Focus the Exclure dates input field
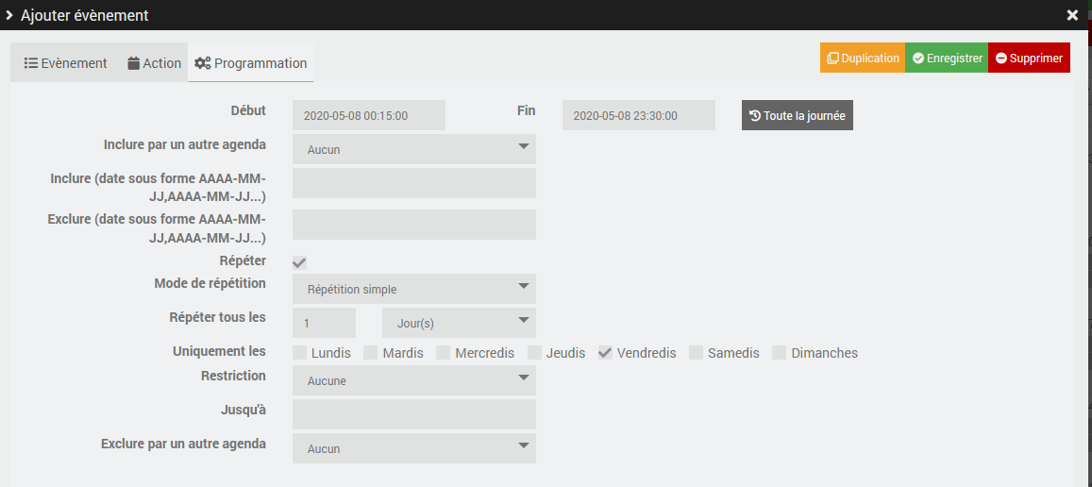Viewport: 1092px width, 487px height. (414, 225)
